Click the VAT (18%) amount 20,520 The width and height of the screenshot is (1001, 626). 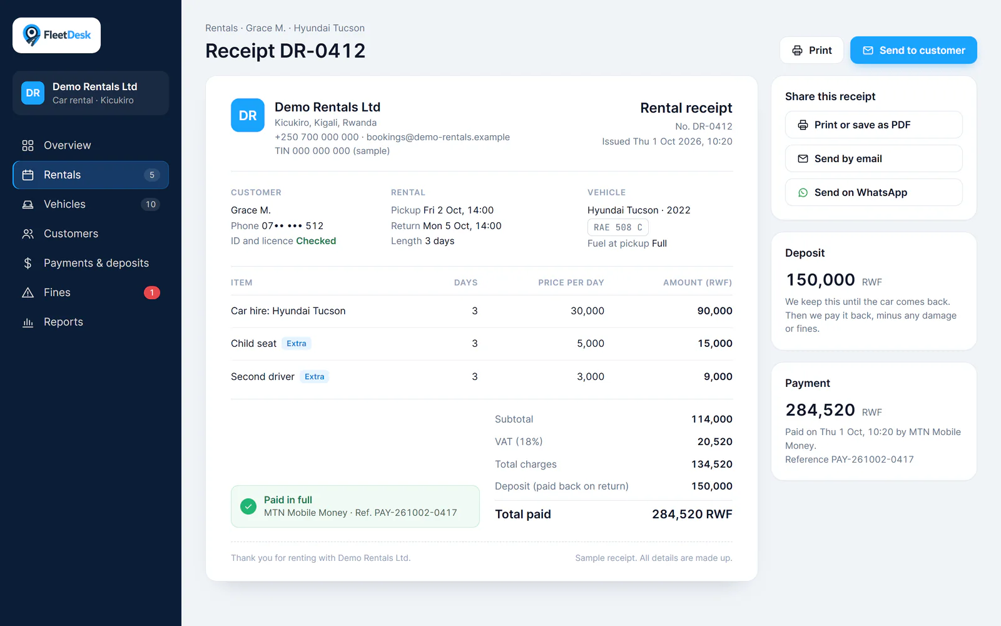[715, 441]
